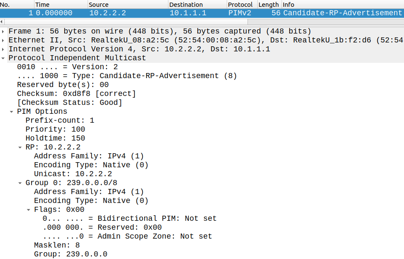The height and width of the screenshot is (259, 404).
Task: Sort by the Length column header
Action: click(270, 5)
